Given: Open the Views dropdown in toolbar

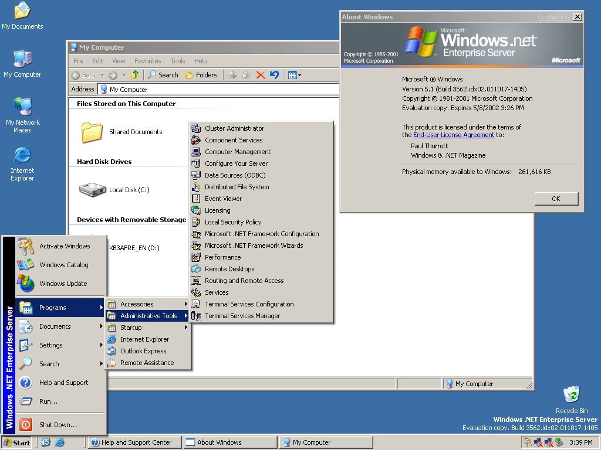Looking at the screenshot, I should pos(295,75).
